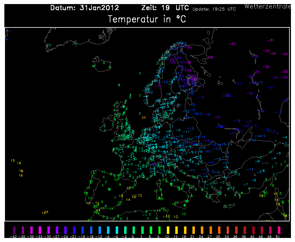Select the 'Update: 19:25 UTC' label
Image resolution: width=295 pixels, height=242 pixels.
214,9
